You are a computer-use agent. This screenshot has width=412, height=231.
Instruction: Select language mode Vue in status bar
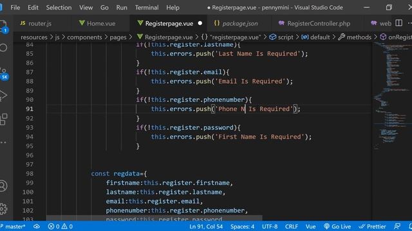click(x=310, y=227)
